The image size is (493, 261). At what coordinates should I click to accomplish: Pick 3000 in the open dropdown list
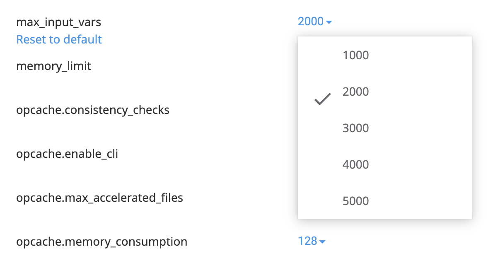point(356,128)
